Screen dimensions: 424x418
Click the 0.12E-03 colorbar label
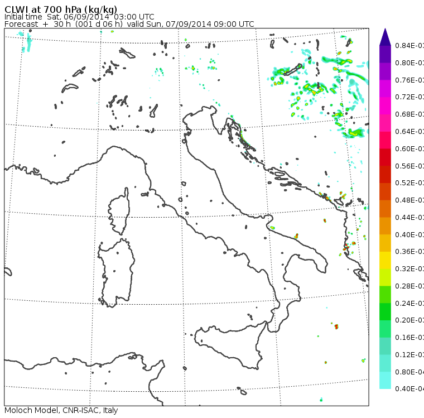tap(409, 355)
